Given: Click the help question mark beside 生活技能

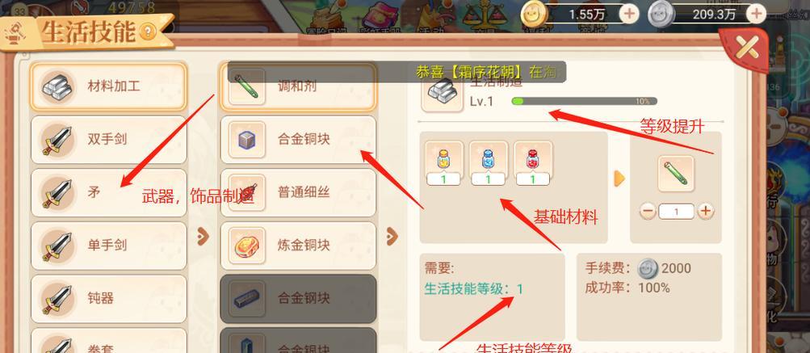Looking at the screenshot, I should click(147, 32).
